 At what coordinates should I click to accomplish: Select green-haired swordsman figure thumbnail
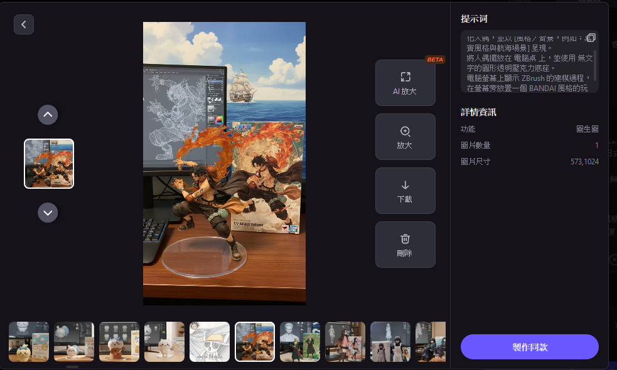click(x=300, y=342)
